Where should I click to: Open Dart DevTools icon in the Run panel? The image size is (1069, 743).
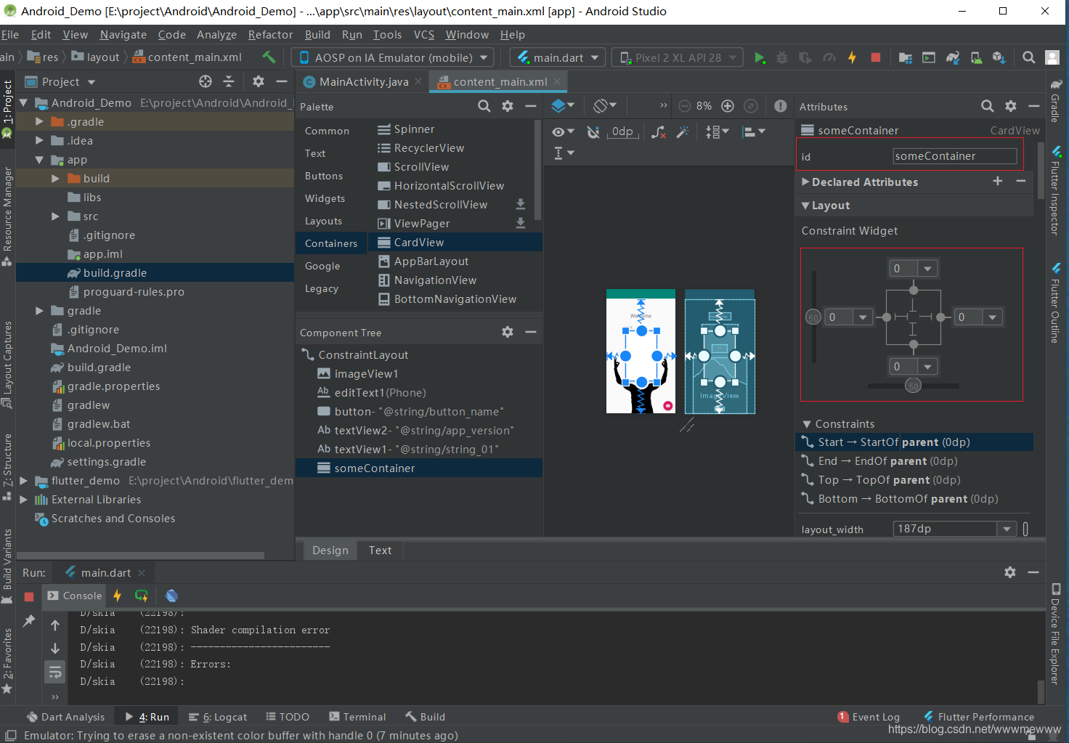[x=171, y=596]
